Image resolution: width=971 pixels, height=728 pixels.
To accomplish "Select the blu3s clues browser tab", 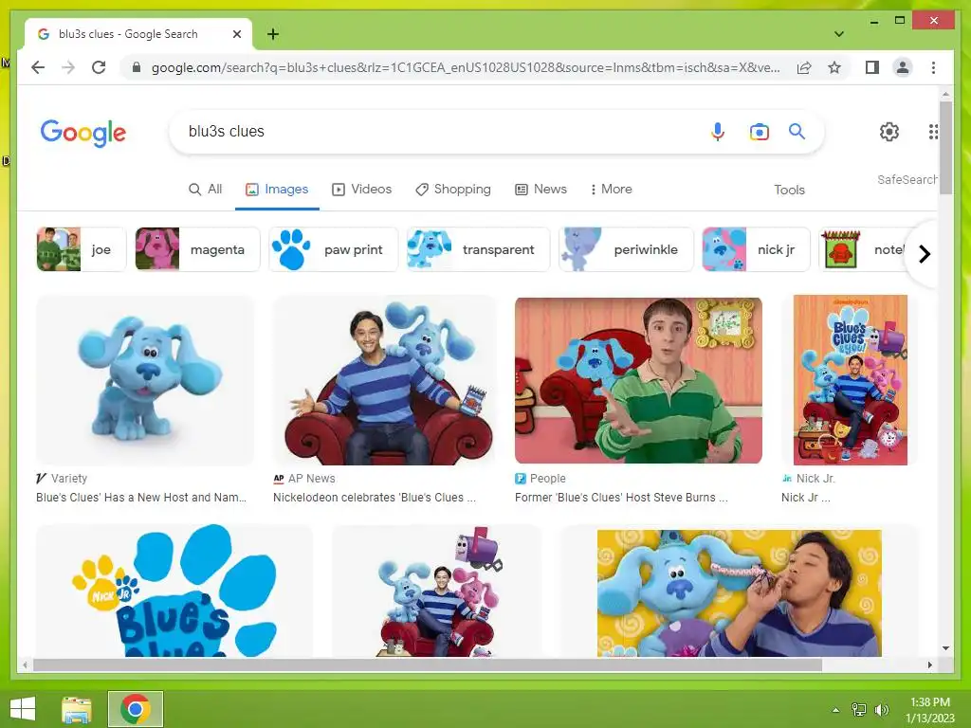I will (x=137, y=34).
